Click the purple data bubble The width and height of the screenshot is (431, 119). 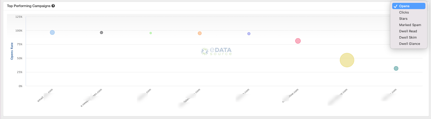coord(249,34)
